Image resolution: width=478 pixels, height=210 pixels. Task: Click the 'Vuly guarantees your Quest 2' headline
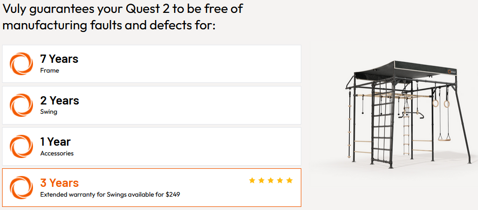click(123, 17)
